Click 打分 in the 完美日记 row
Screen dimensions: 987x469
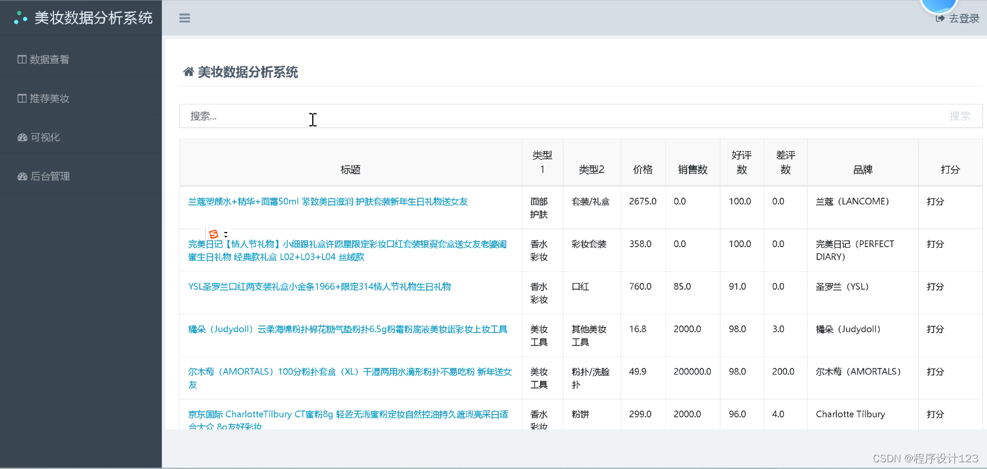(x=935, y=244)
